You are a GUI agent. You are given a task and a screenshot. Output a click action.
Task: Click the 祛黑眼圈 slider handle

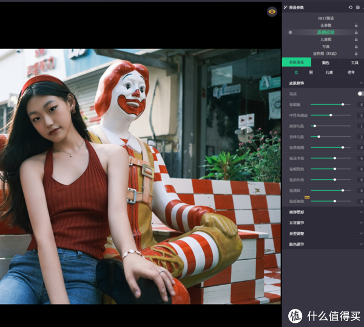343,147
